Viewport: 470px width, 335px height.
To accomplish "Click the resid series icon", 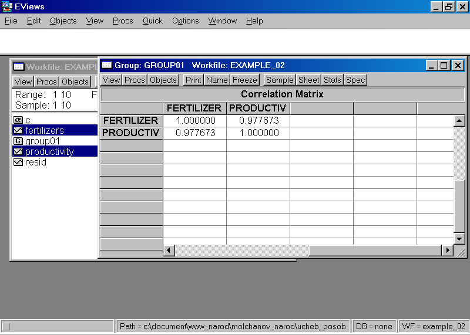I will 18,163.
